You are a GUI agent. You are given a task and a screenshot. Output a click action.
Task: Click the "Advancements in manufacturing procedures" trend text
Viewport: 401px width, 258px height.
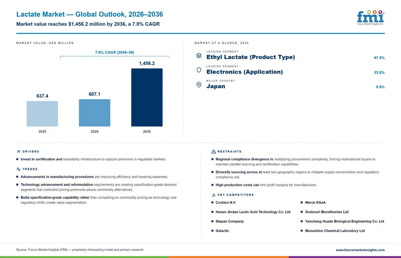tap(57, 177)
